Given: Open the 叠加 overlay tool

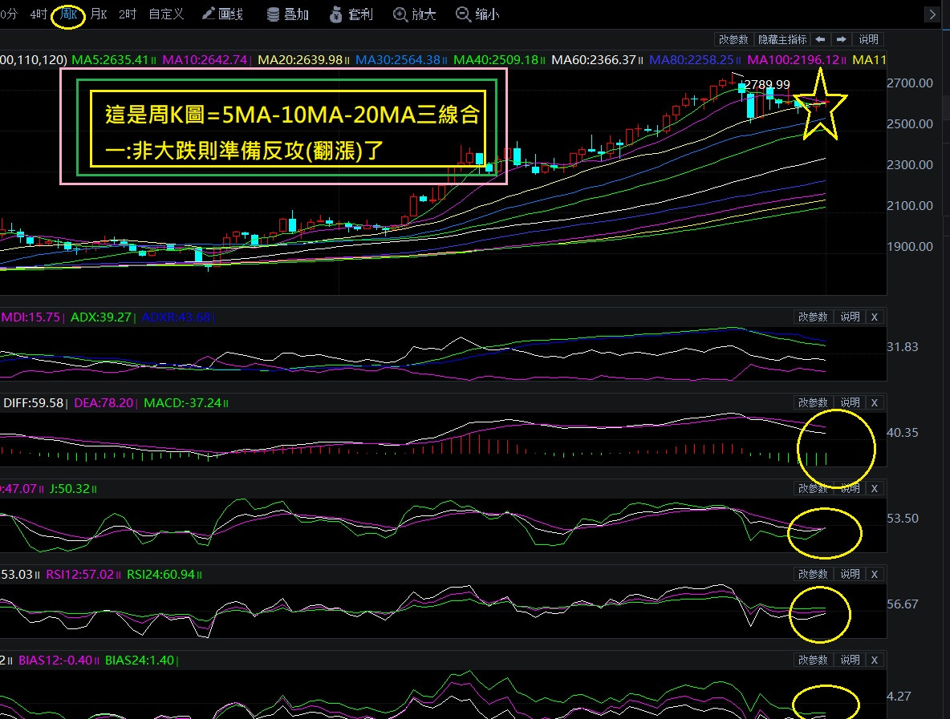Looking at the screenshot, I should coord(287,14).
